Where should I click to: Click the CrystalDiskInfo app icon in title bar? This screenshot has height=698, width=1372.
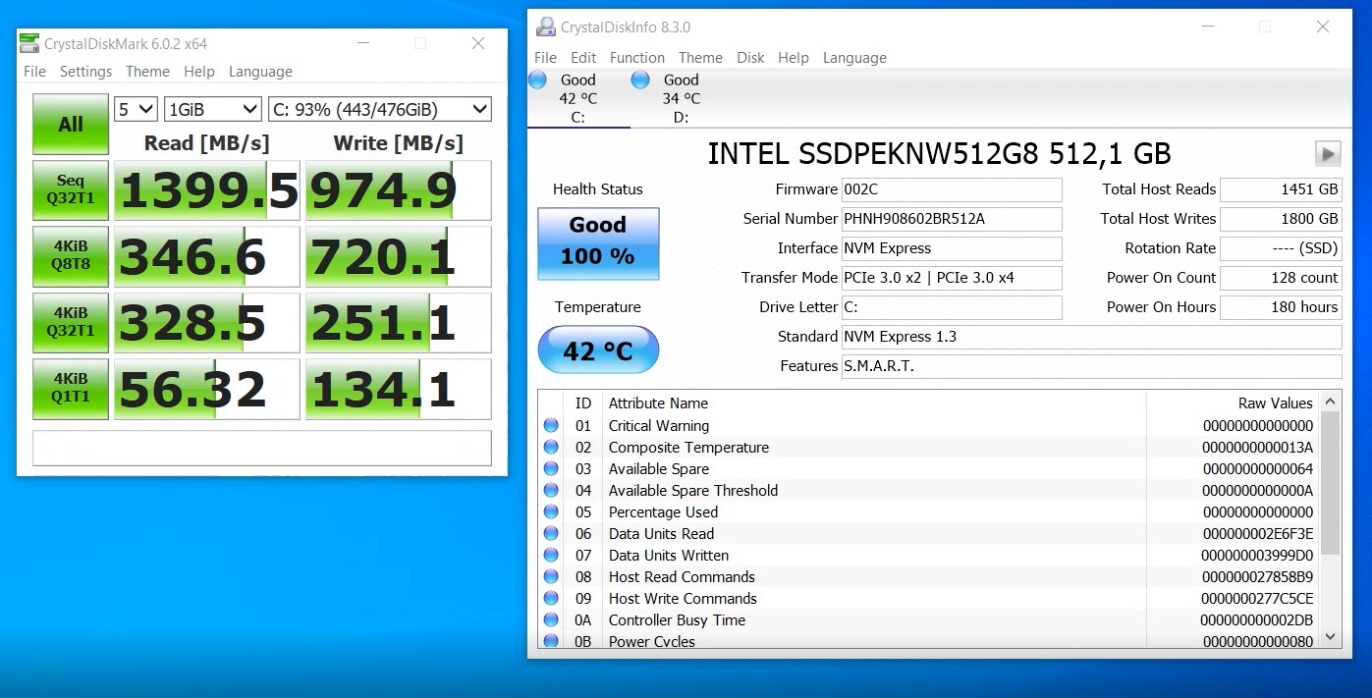[544, 27]
